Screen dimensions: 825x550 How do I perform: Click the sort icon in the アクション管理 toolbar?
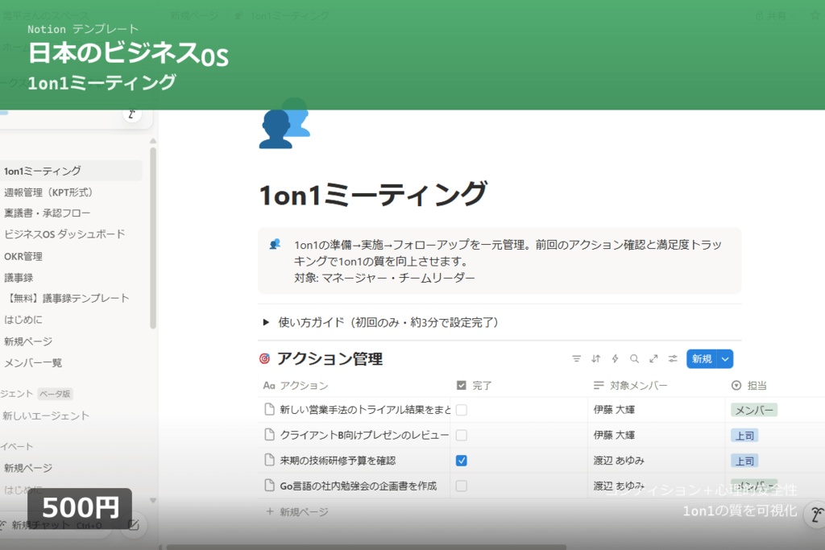pos(595,358)
